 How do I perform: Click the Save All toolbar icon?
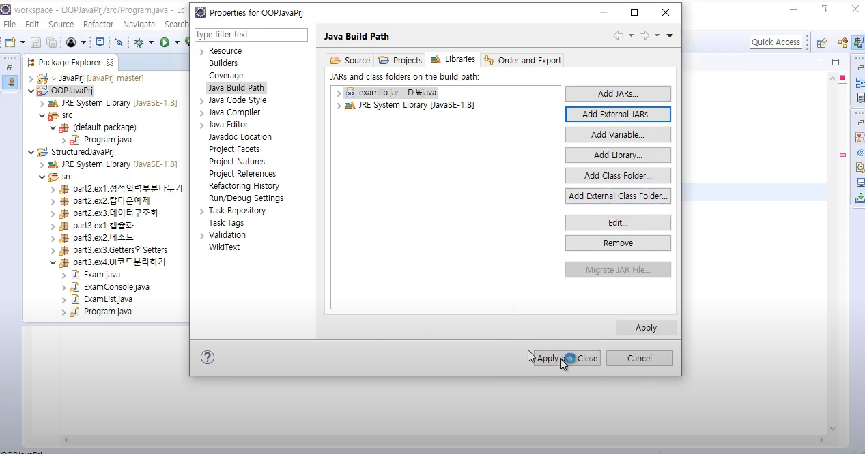[51, 42]
